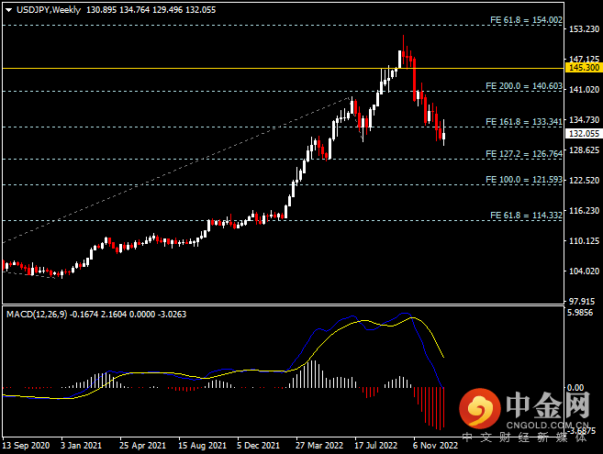Click the 153.230 price axis value
The width and height of the screenshot is (603, 454).
(x=584, y=29)
